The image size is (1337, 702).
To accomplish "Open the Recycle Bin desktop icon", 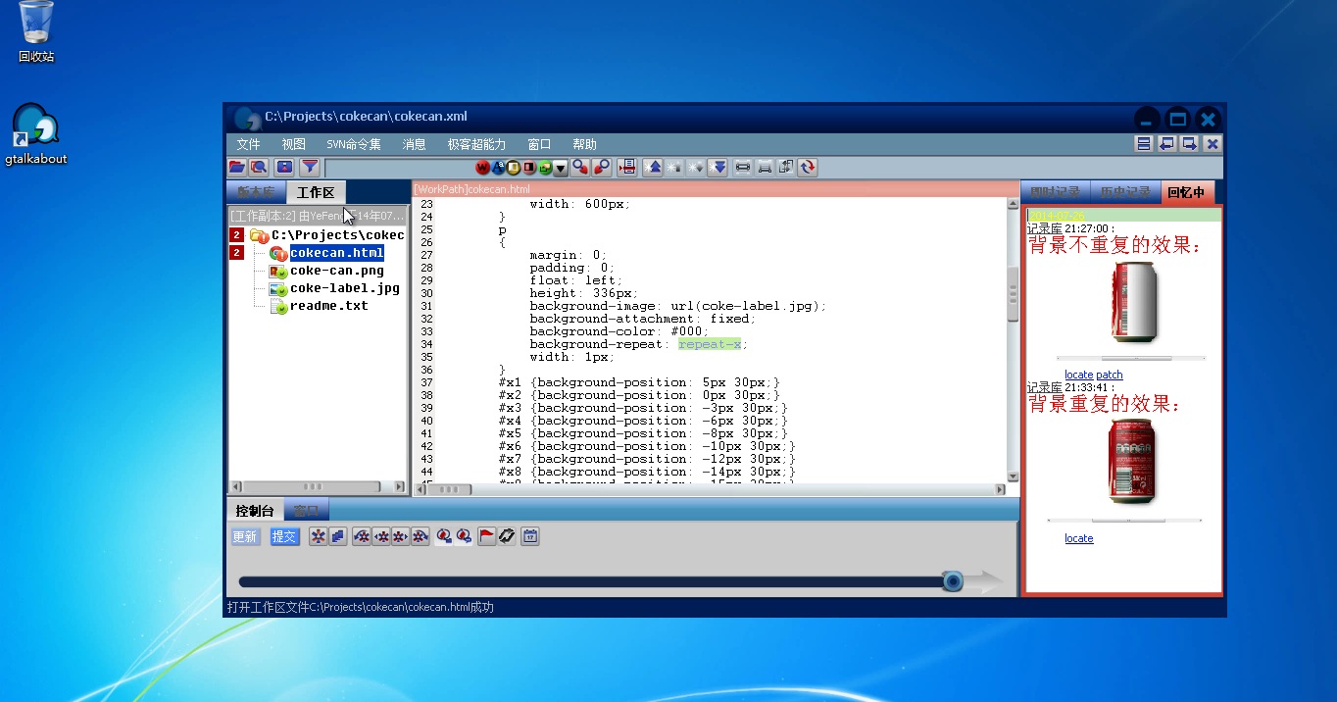I will click(x=36, y=32).
